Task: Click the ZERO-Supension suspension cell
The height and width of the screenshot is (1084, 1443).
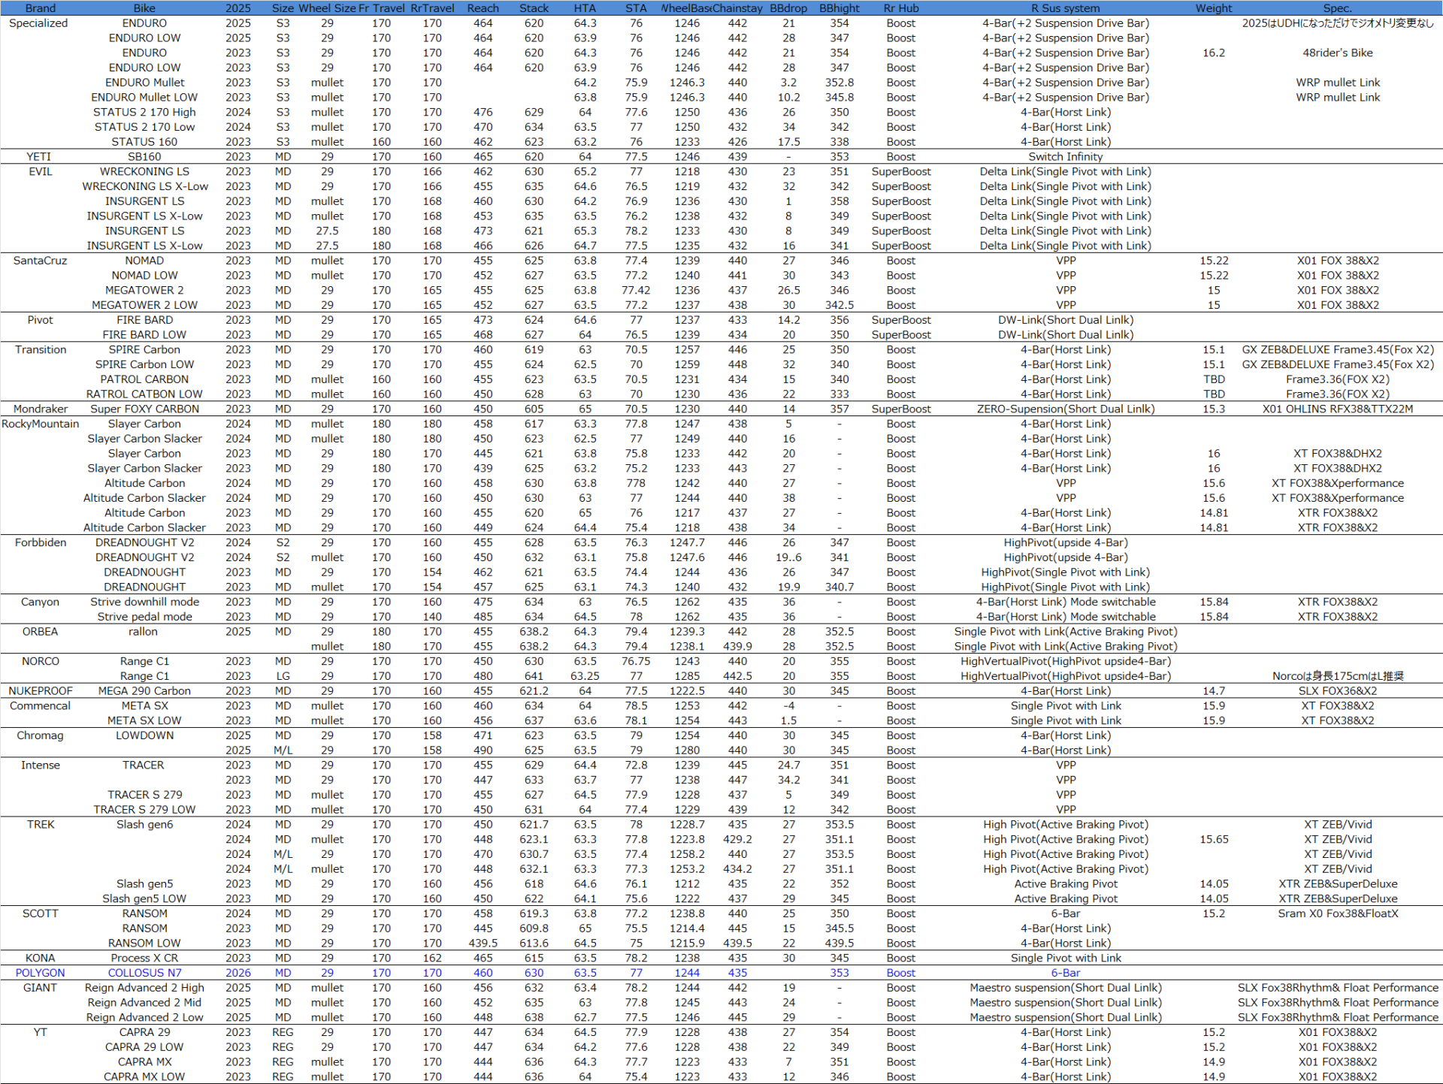Action: 1065,409
